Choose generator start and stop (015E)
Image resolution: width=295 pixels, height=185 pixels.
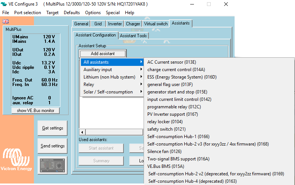219,92
